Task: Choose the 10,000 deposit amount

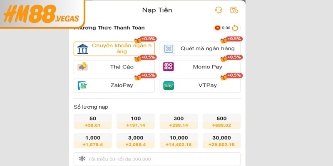Action: pos(179,141)
